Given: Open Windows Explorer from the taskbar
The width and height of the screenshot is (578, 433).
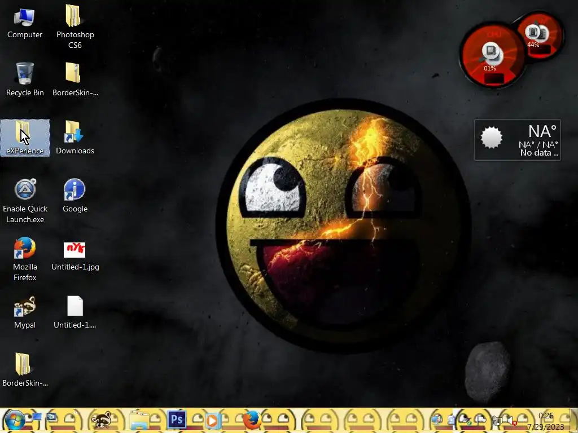Looking at the screenshot, I should [139, 420].
